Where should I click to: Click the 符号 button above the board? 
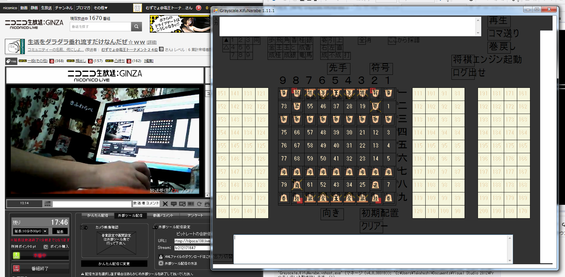381,68
